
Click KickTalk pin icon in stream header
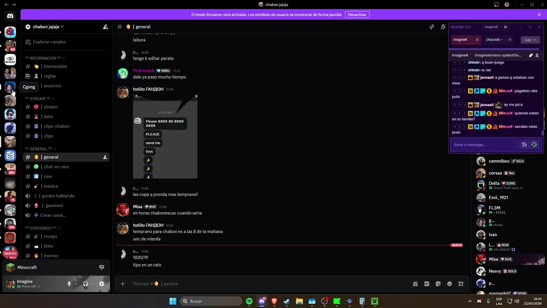531,55
